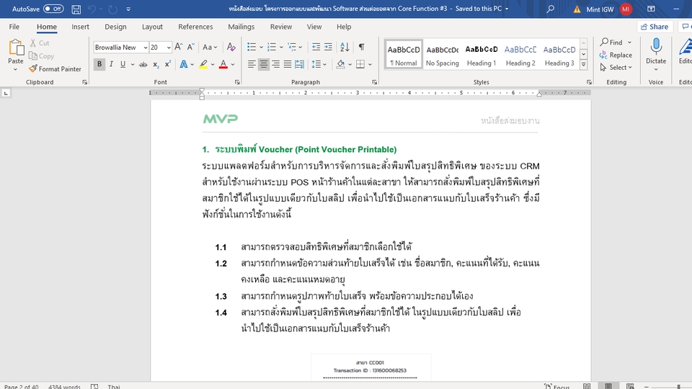
Task: Click the Share button
Action: click(655, 27)
